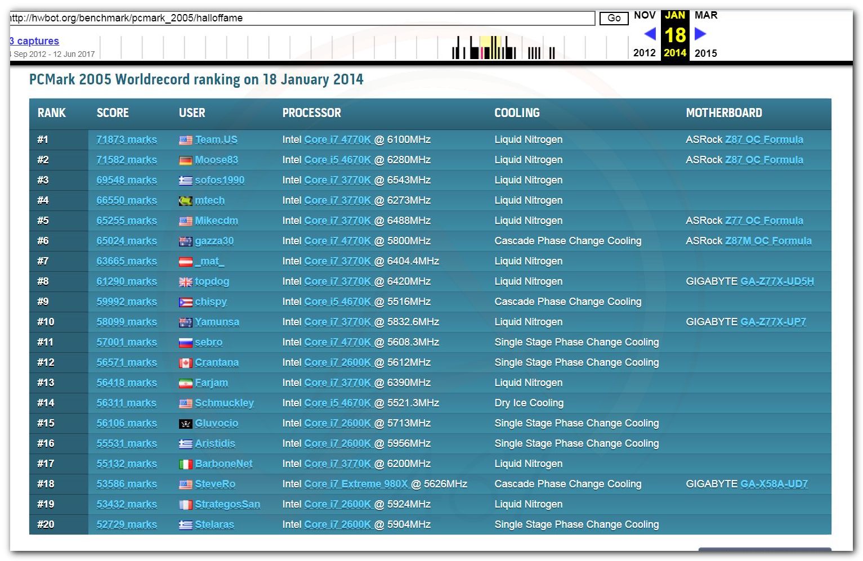Open the 71873 marks score link

[x=127, y=140]
